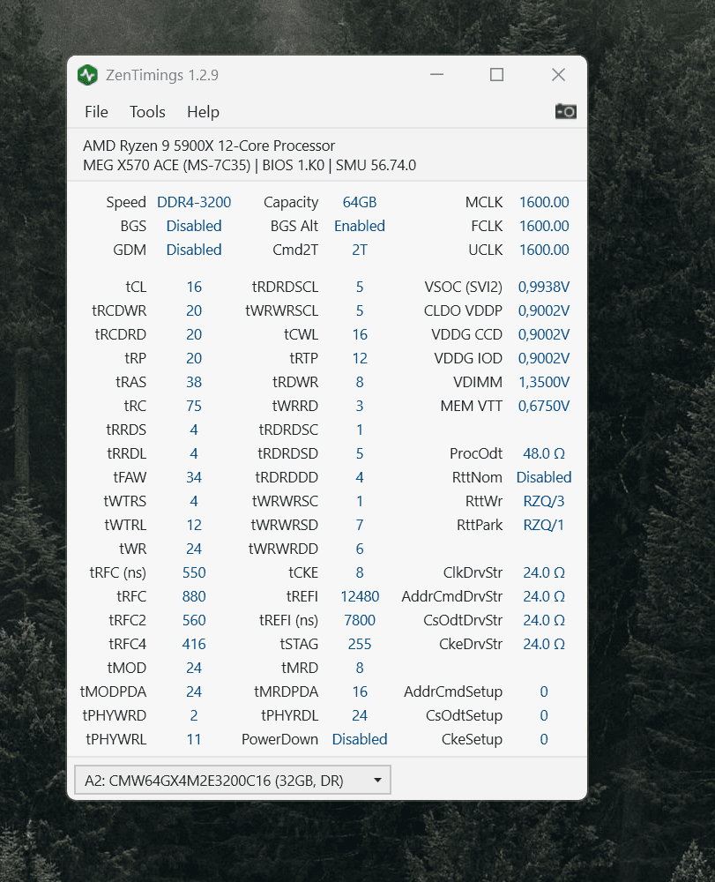
Task: Click the PowerDown Disabled value
Action: point(360,739)
